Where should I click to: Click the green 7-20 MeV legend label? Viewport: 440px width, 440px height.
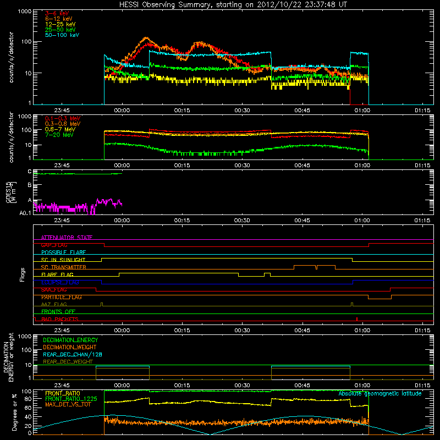point(59,135)
